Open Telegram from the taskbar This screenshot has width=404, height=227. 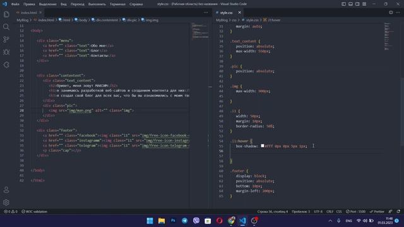[185, 221]
